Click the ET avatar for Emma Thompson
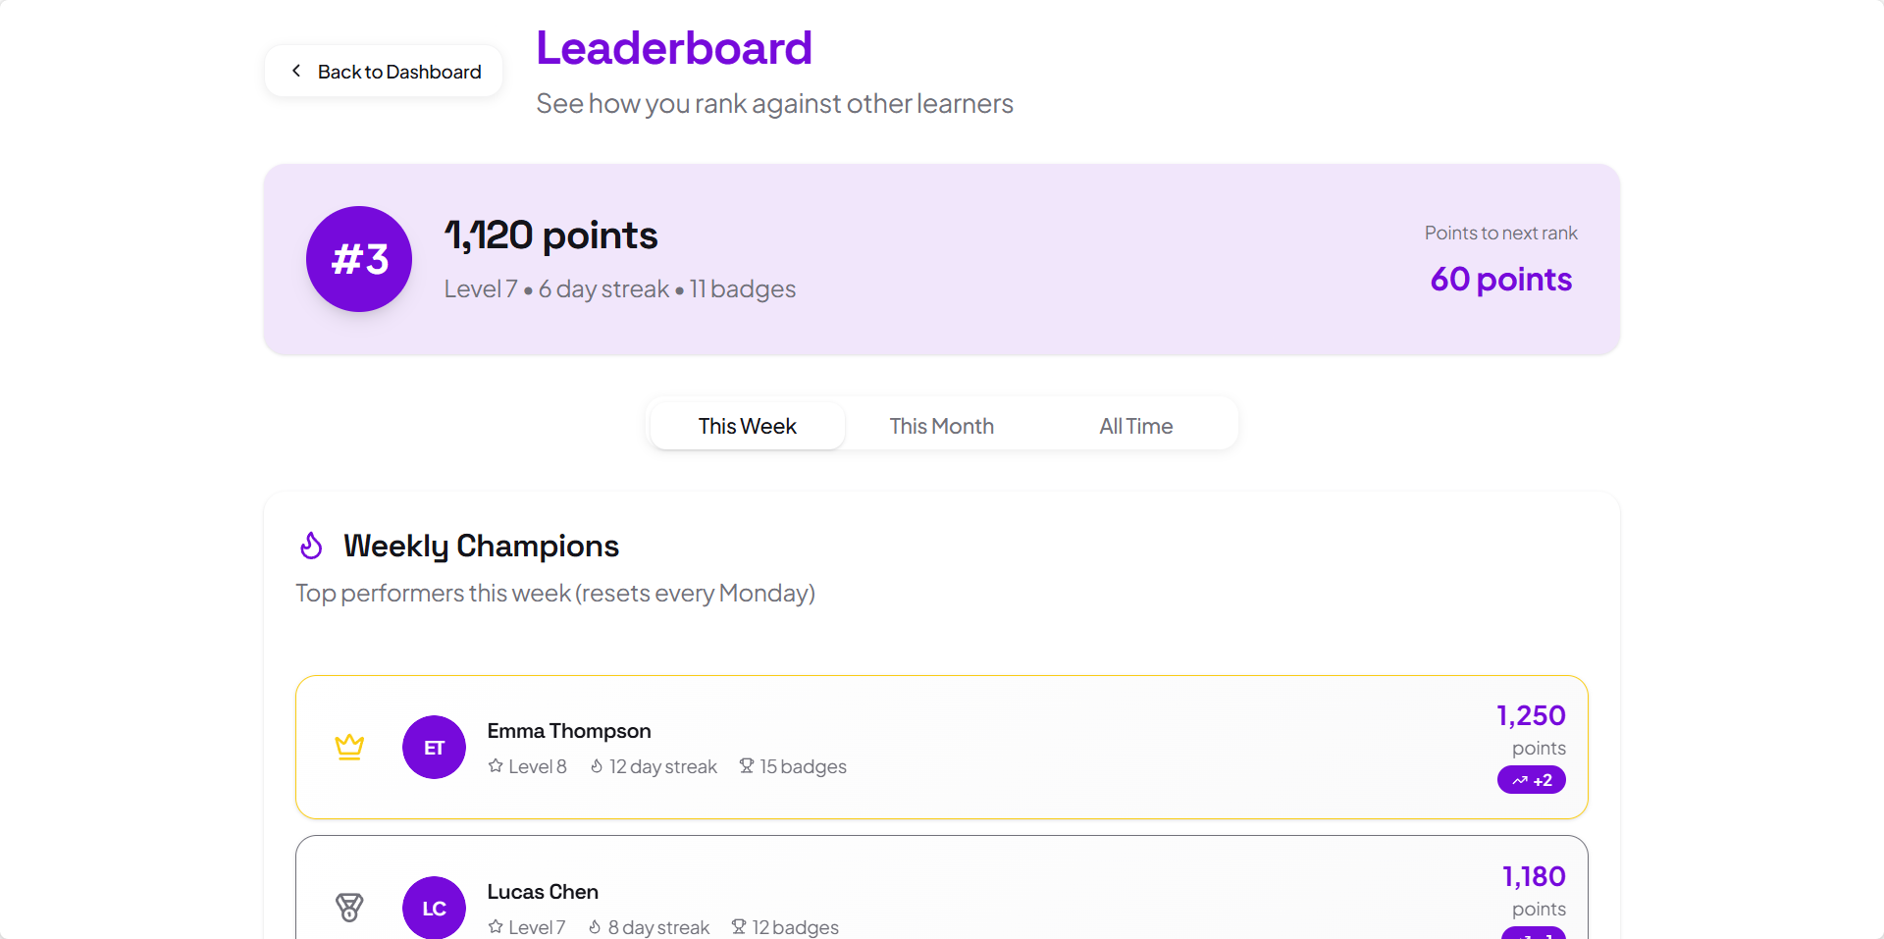The image size is (1884, 939). [x=434, y=748]
